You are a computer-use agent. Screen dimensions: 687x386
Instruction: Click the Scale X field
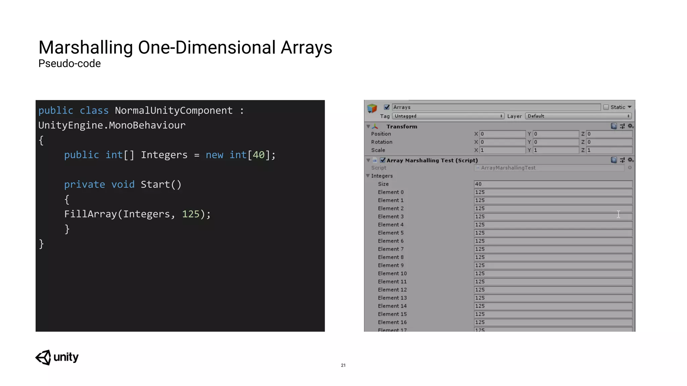point(502,150)
